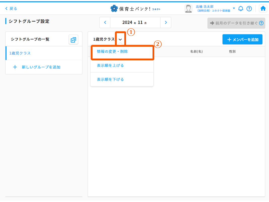Click the 2024年11月 month display
Image resolution: width=269 pixels, height=202 pixels.
tap(135, 22)
